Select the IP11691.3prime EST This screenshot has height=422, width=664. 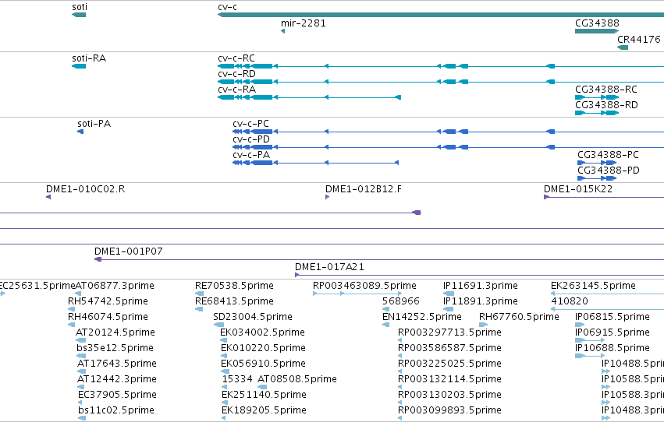point(449,294)
